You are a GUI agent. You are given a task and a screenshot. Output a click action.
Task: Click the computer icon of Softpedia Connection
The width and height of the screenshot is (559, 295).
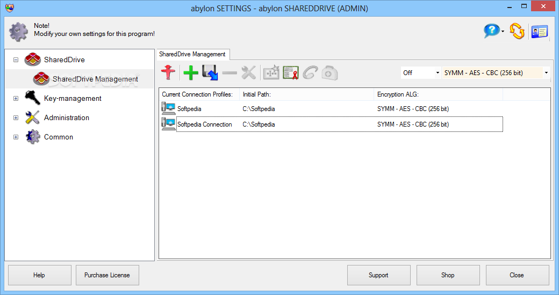click(x=168, y=124)
